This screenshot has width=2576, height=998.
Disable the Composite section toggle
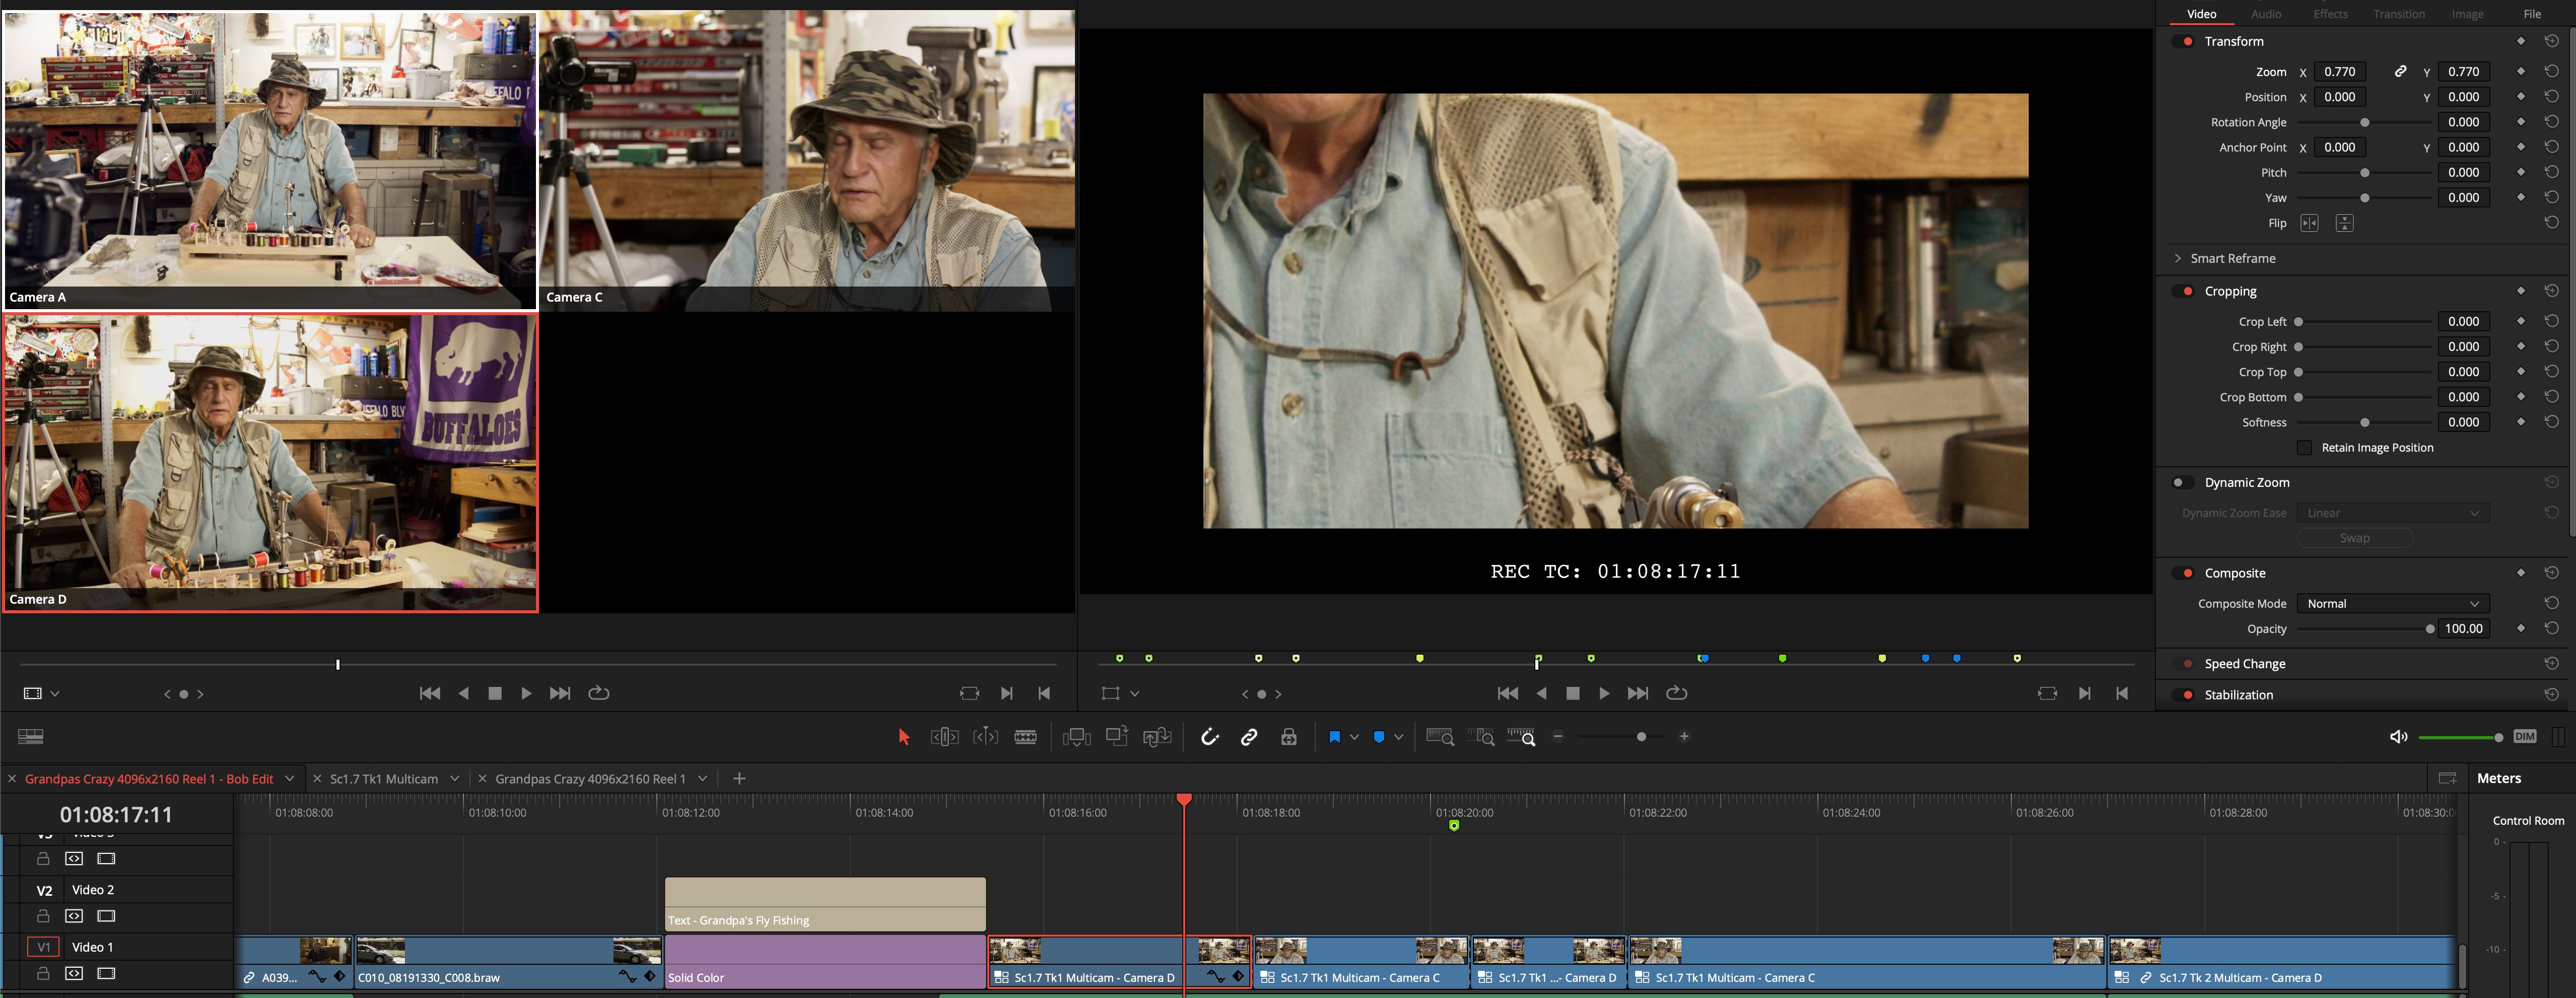pyautogui.click(x=2183, y=574)
